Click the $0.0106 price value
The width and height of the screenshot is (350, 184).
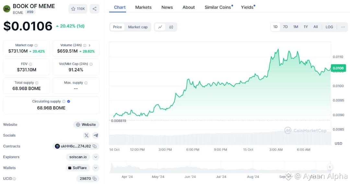tap(28, 26)
